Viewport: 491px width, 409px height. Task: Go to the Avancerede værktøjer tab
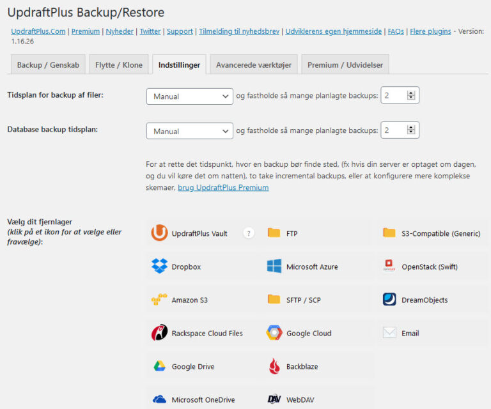254,65
